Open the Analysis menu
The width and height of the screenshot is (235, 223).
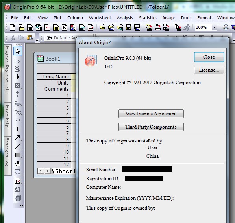click(125, 18)
